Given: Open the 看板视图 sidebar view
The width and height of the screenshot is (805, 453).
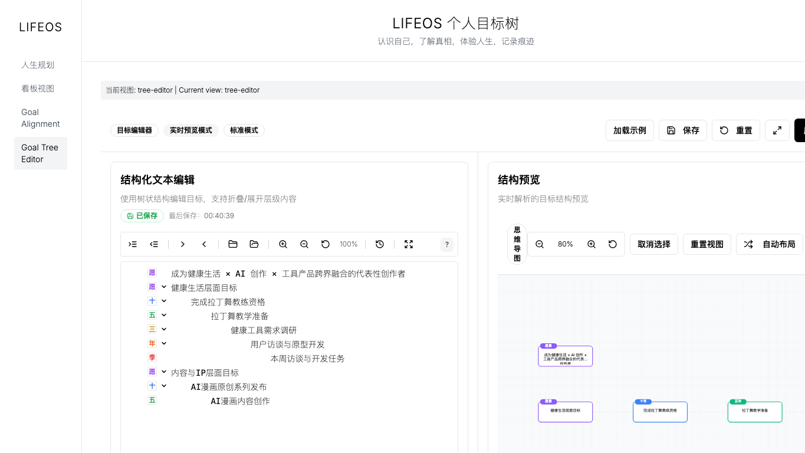Looking at the screenshot, I should (37, 88).
